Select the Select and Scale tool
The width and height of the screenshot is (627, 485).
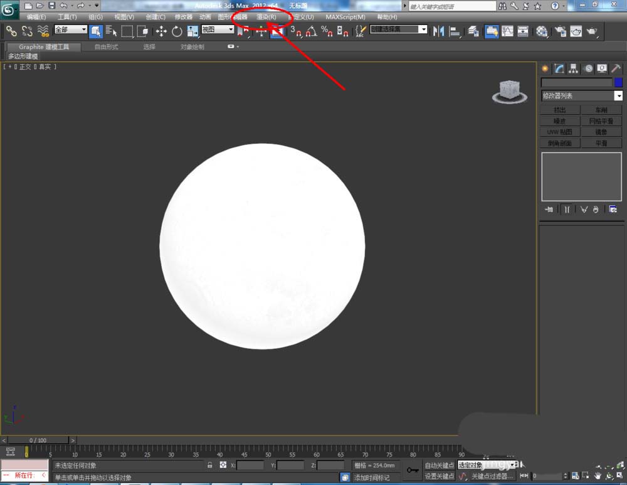192,31
